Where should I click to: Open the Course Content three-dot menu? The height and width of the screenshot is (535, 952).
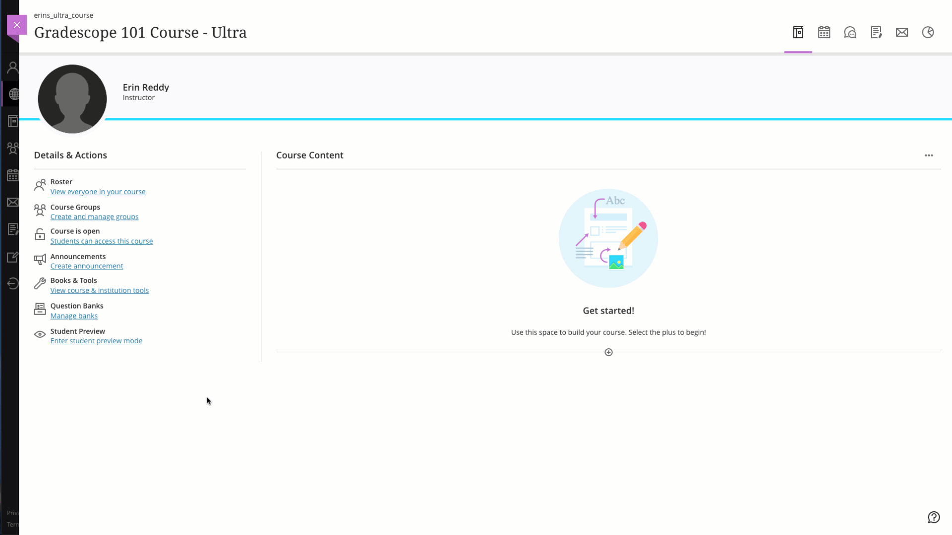[x=929, y=156]
